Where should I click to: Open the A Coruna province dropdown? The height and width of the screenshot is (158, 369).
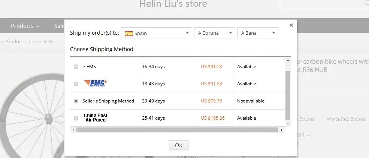[215, 33]
